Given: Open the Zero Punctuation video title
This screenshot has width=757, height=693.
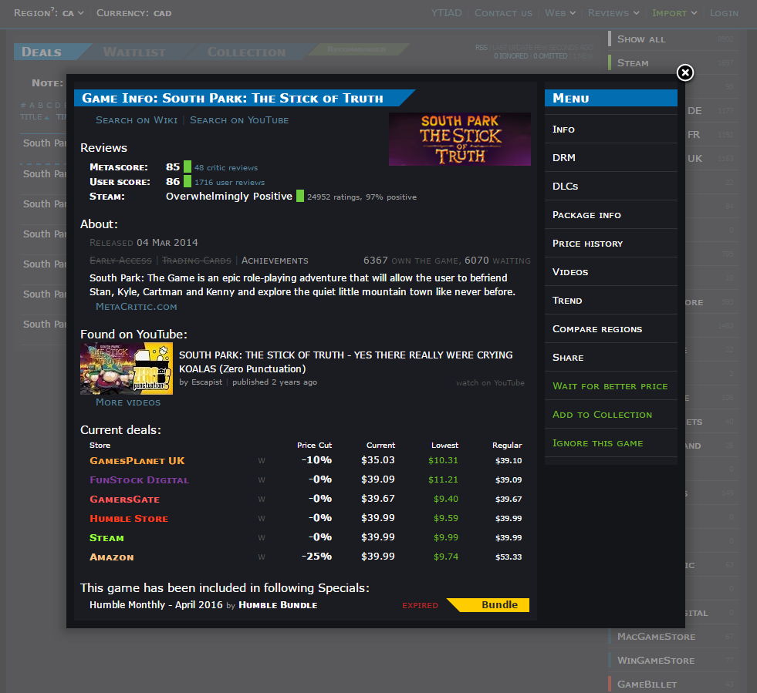Looking at the screenshot, I should [x=346, y=362].
